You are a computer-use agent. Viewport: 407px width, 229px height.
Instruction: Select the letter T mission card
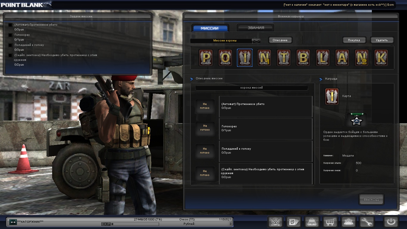pyautogui.click(x=284, y=58)
